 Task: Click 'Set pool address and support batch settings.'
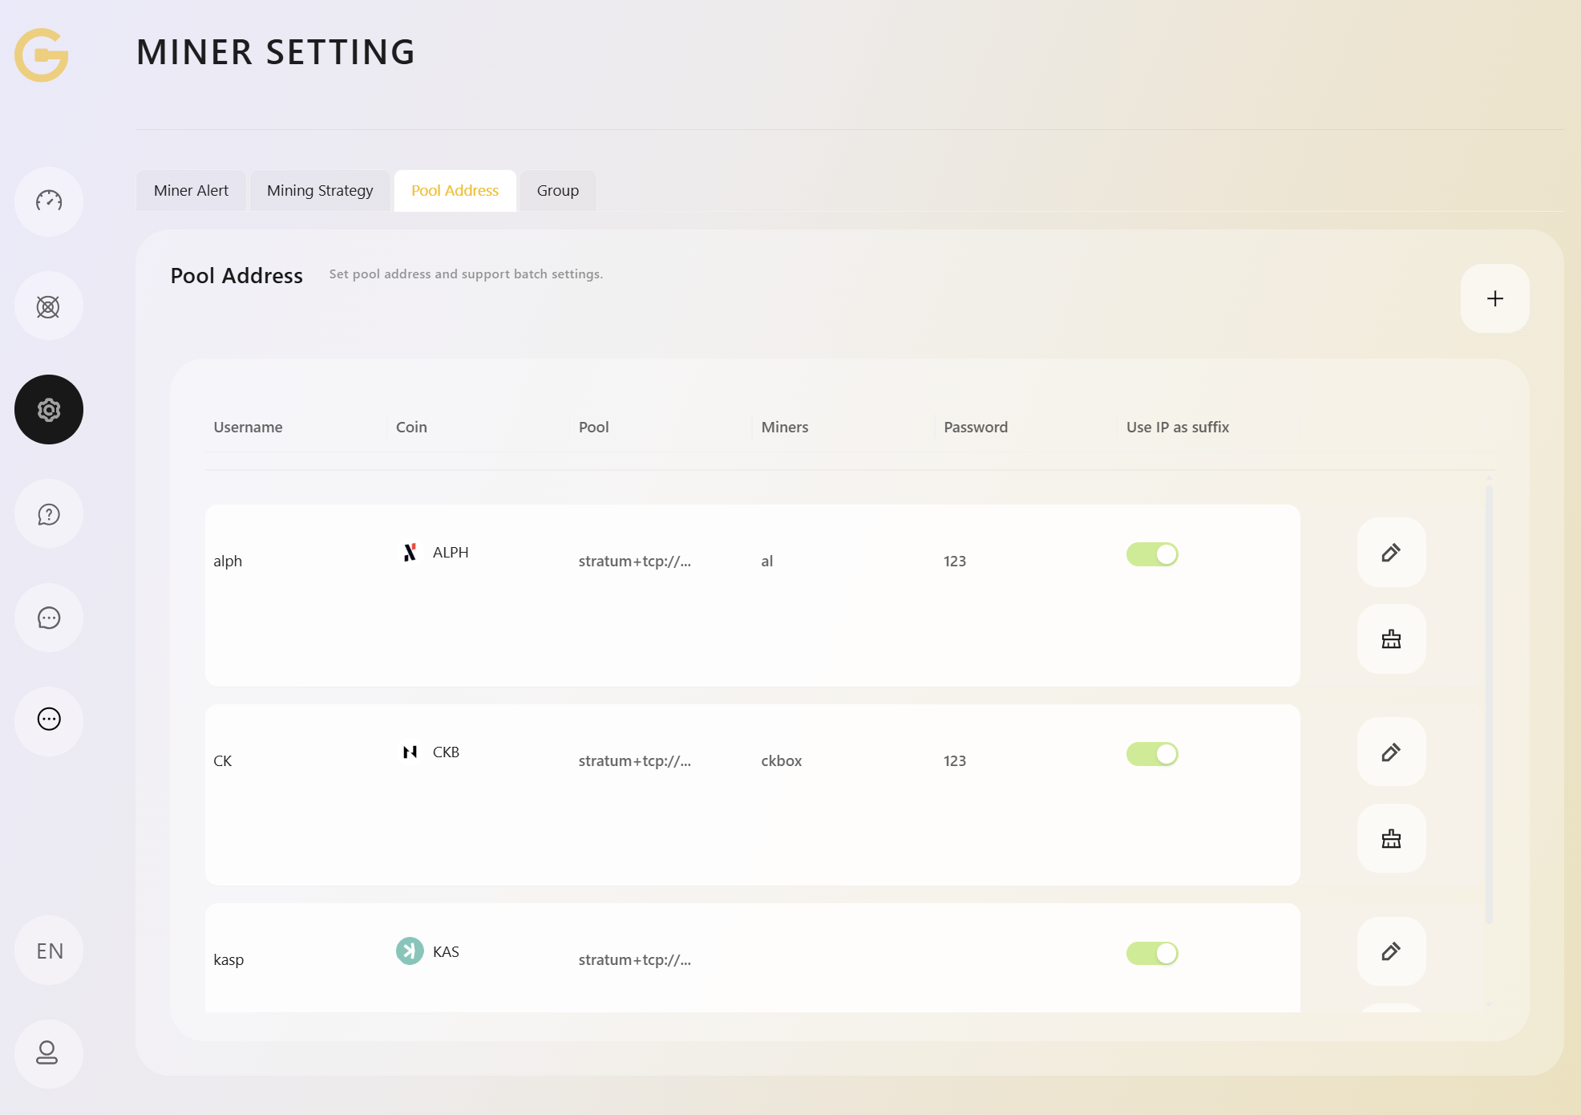point(466,274)
